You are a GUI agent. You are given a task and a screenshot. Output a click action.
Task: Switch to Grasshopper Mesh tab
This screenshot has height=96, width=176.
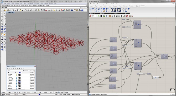click(x=120, y=6)
